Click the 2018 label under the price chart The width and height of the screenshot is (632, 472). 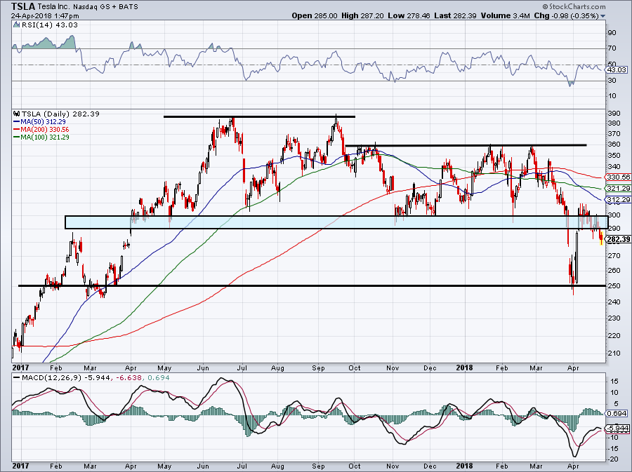click(464, 368)
